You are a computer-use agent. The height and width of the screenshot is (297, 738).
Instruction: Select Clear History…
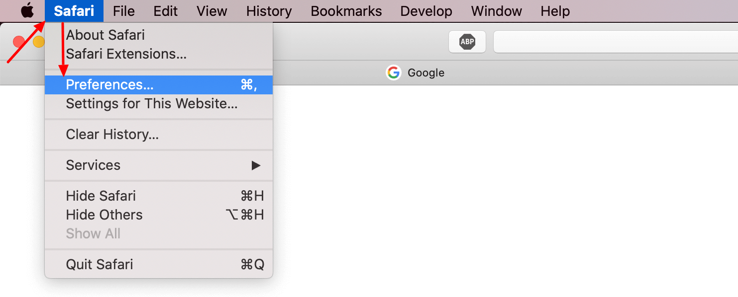tap(159, 135)
